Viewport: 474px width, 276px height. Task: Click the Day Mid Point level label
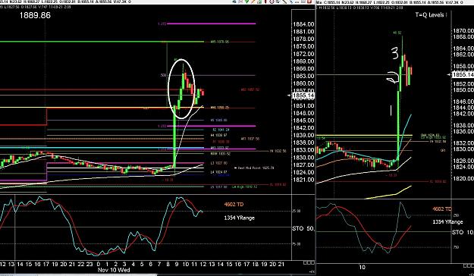coord(256,168)
